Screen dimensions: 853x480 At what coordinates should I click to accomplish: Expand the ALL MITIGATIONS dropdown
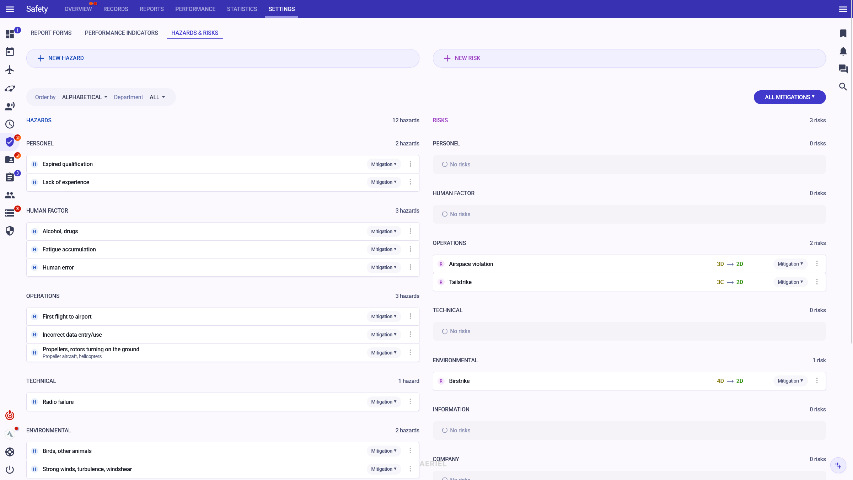pos(789,97)
